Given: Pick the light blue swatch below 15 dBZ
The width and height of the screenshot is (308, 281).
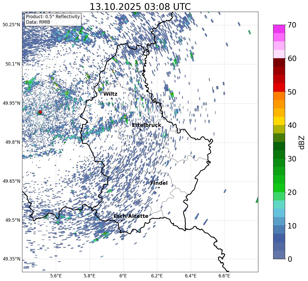Looking at the screenshot, I should coord(279,213).
